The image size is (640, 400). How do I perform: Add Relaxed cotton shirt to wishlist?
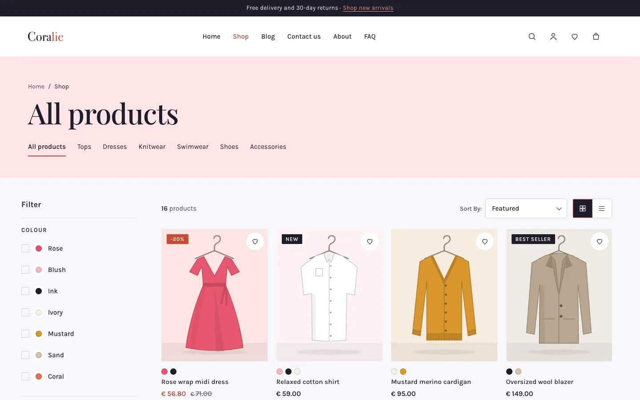370,241
